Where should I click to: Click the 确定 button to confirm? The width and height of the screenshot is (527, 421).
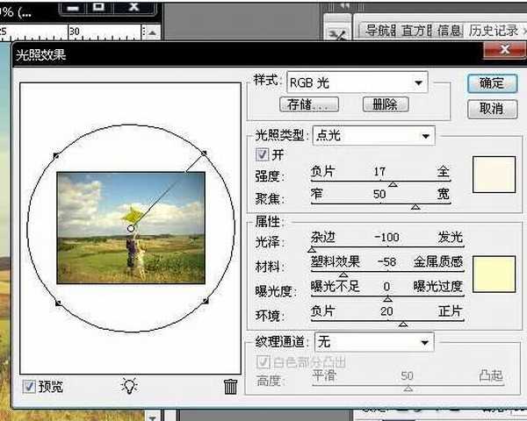point(492,83)
